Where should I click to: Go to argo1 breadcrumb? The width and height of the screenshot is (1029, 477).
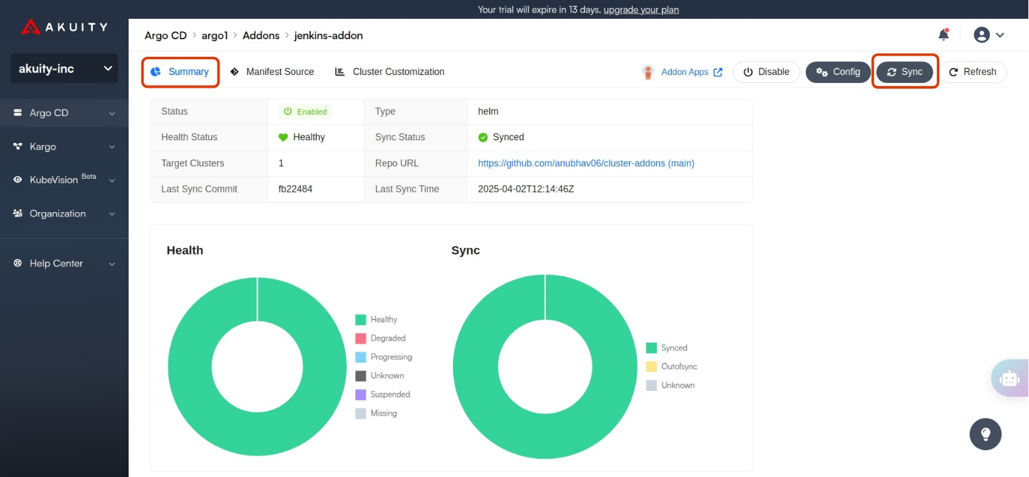[x=215, y=35]
